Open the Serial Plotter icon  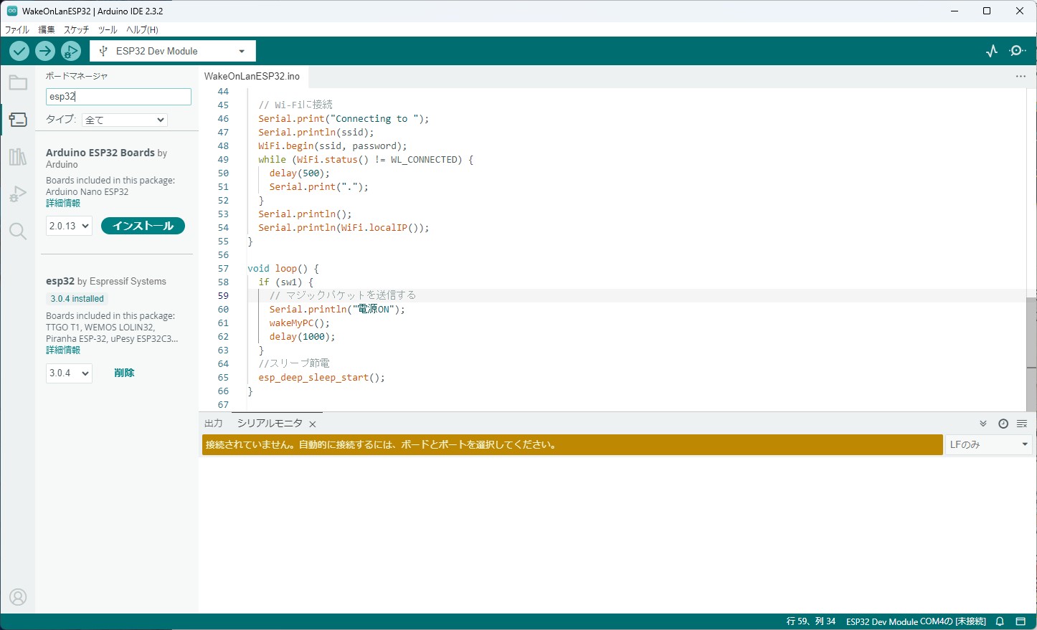[x=992, y=51]
